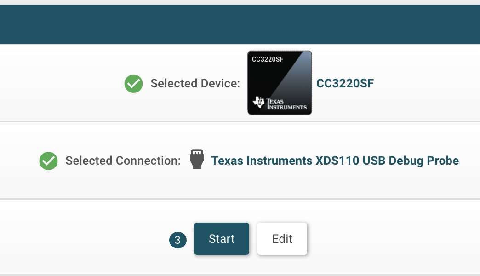Open the CC3220SF device name link
The image size is (480, 276).
pos(345,84)
